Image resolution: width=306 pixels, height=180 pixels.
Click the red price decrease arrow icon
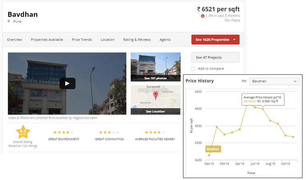tap(203, 16)
